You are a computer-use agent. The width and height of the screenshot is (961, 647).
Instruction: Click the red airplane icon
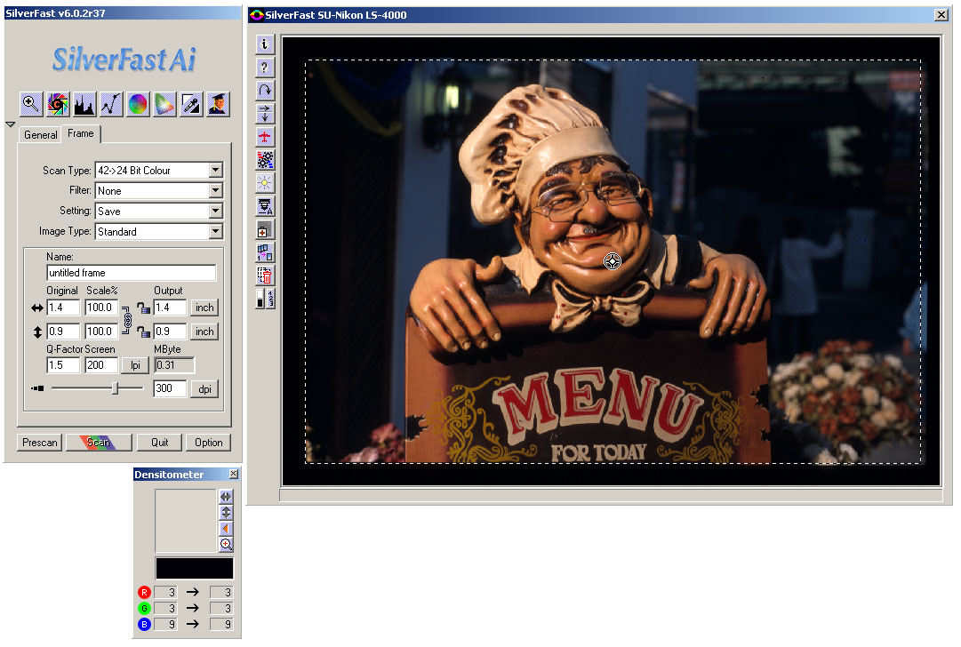point(265,137)
